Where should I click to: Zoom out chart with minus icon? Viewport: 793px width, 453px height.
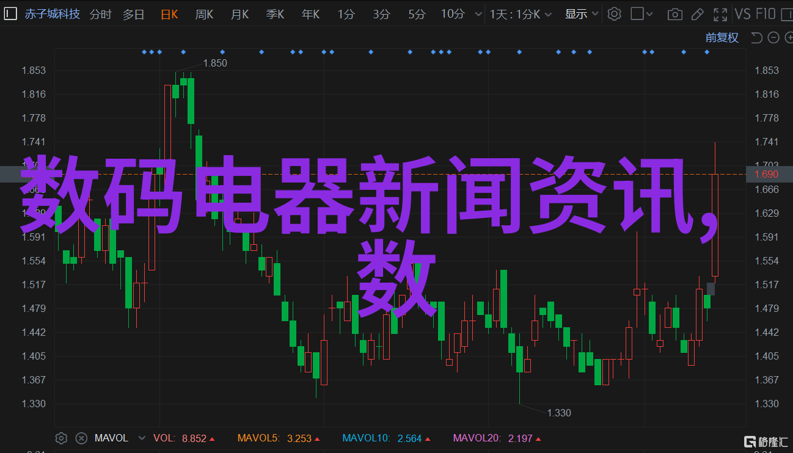point(773,38)
